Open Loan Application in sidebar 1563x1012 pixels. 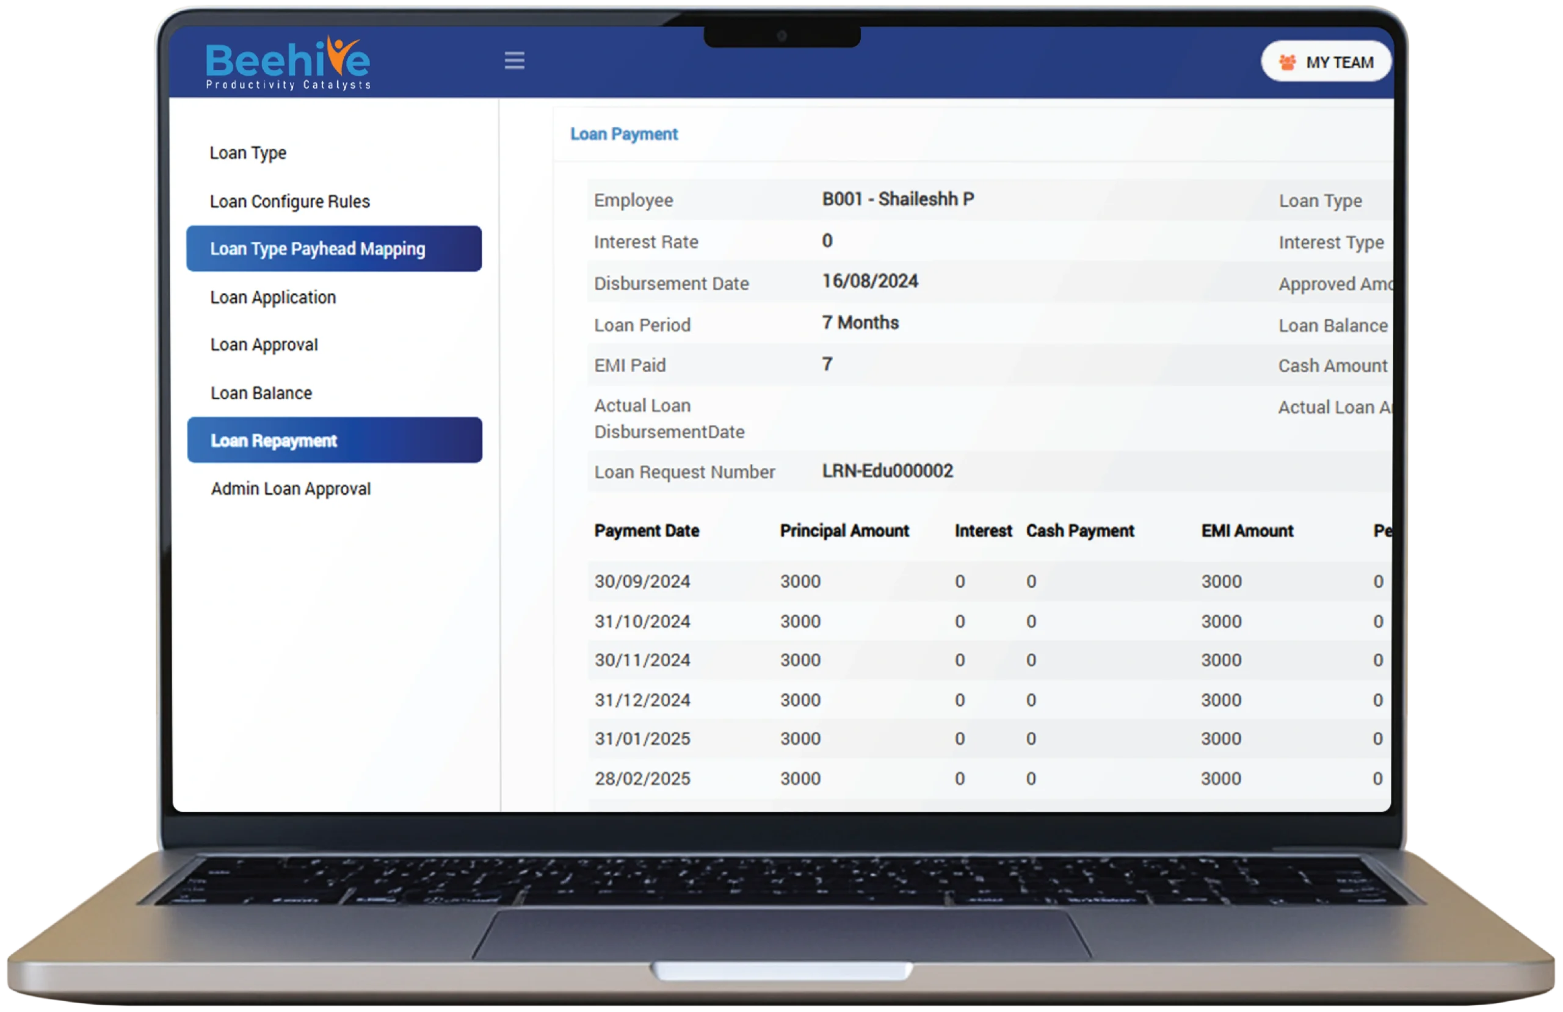272,297
